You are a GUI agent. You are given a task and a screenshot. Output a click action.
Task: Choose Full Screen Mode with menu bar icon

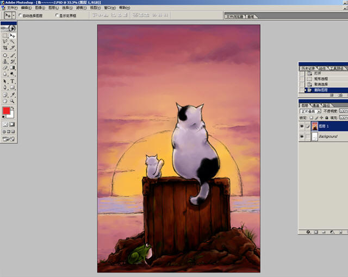[x=9, y=131]
